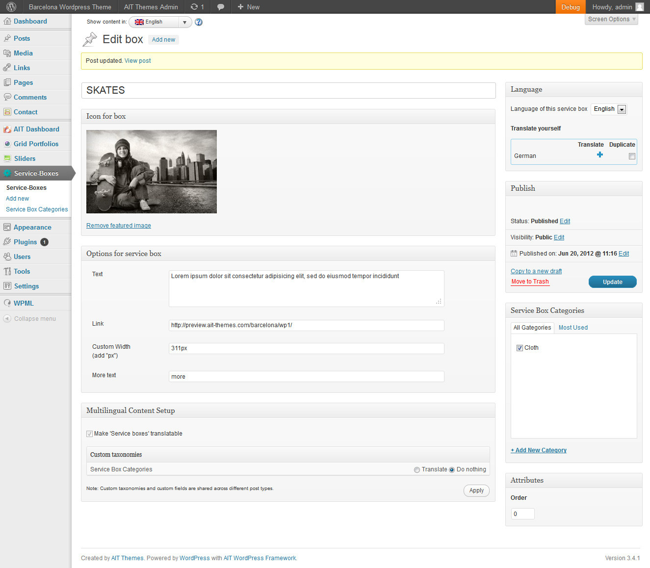Click the Order number input field
The width and height of the screenshot is (650, 568).
click(522, 514)
